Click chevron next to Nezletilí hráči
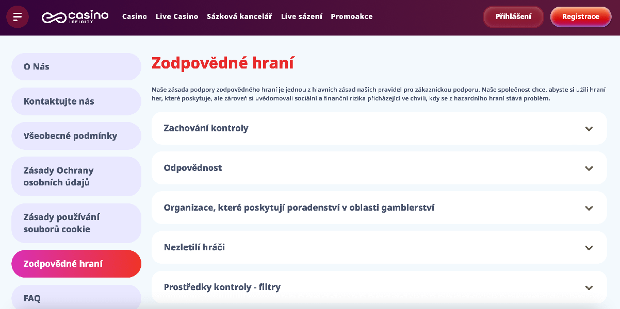 click(589, 248)
